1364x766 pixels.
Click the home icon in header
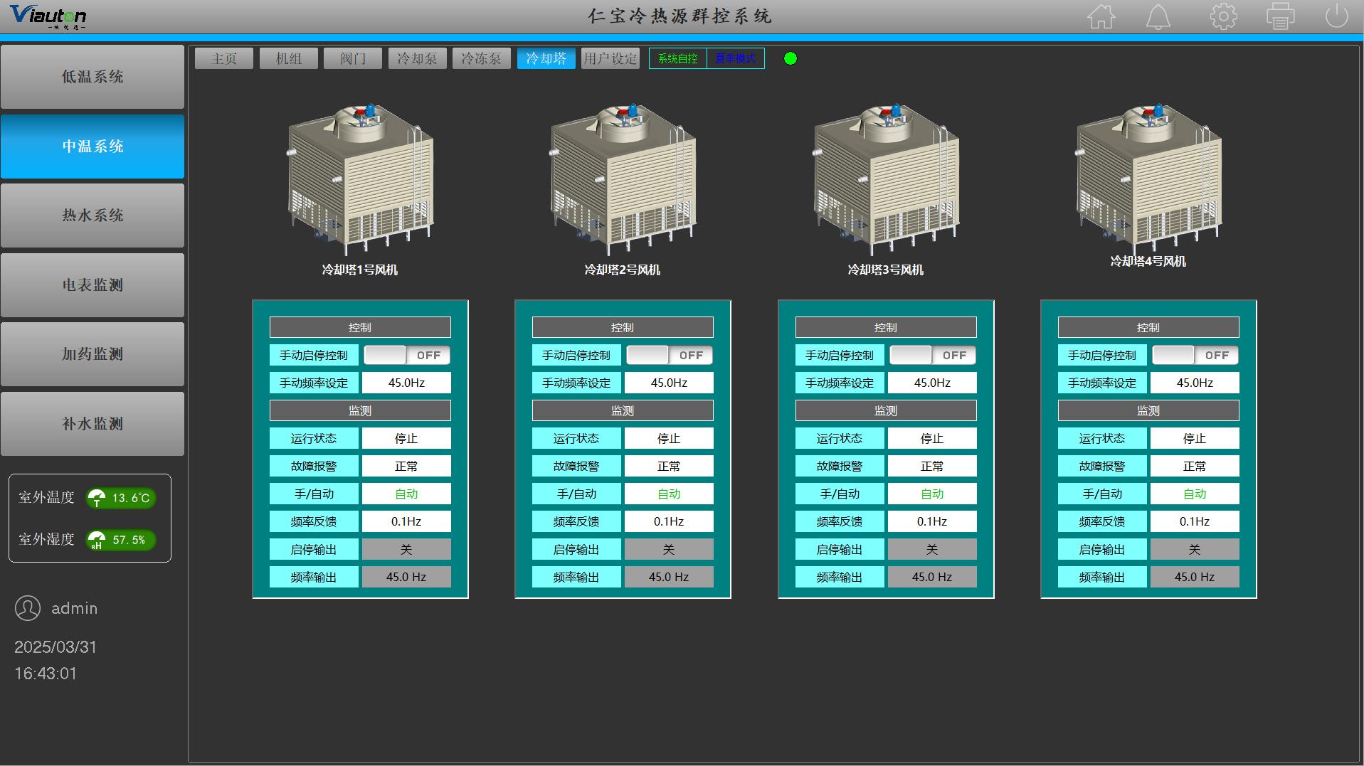(x=1101, y=16)
